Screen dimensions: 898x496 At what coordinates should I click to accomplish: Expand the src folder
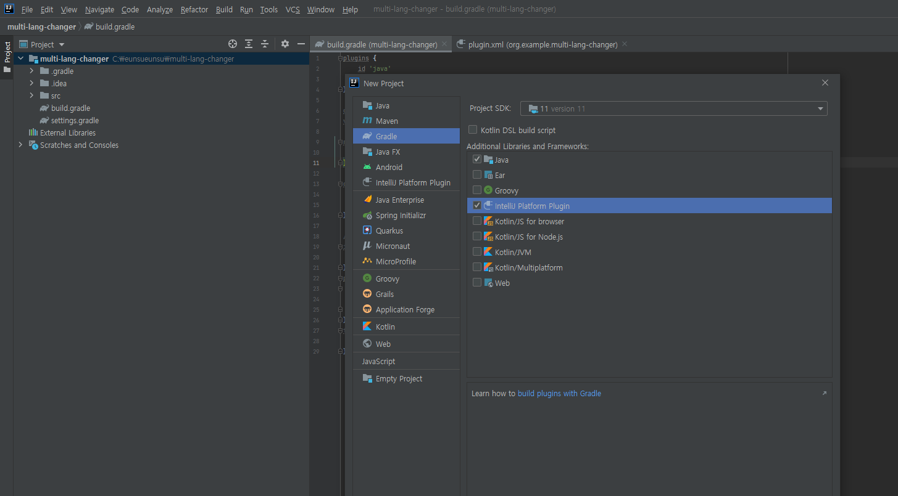31,96
